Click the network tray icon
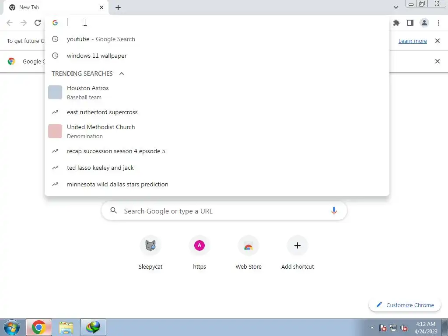The height and width of the screenshot is (336, 448). point(393,328)
